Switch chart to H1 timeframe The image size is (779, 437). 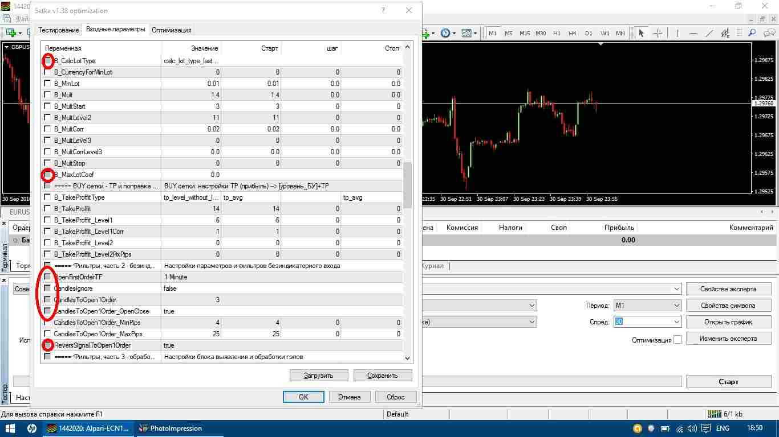557,33
